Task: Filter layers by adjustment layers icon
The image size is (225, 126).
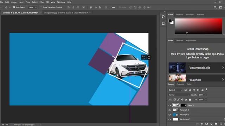Action: [x=190, y=90]
